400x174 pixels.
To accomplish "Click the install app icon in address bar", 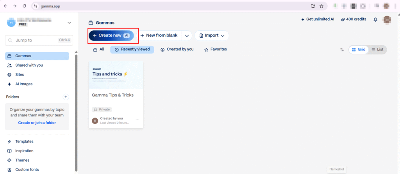I will click(313, 6).
